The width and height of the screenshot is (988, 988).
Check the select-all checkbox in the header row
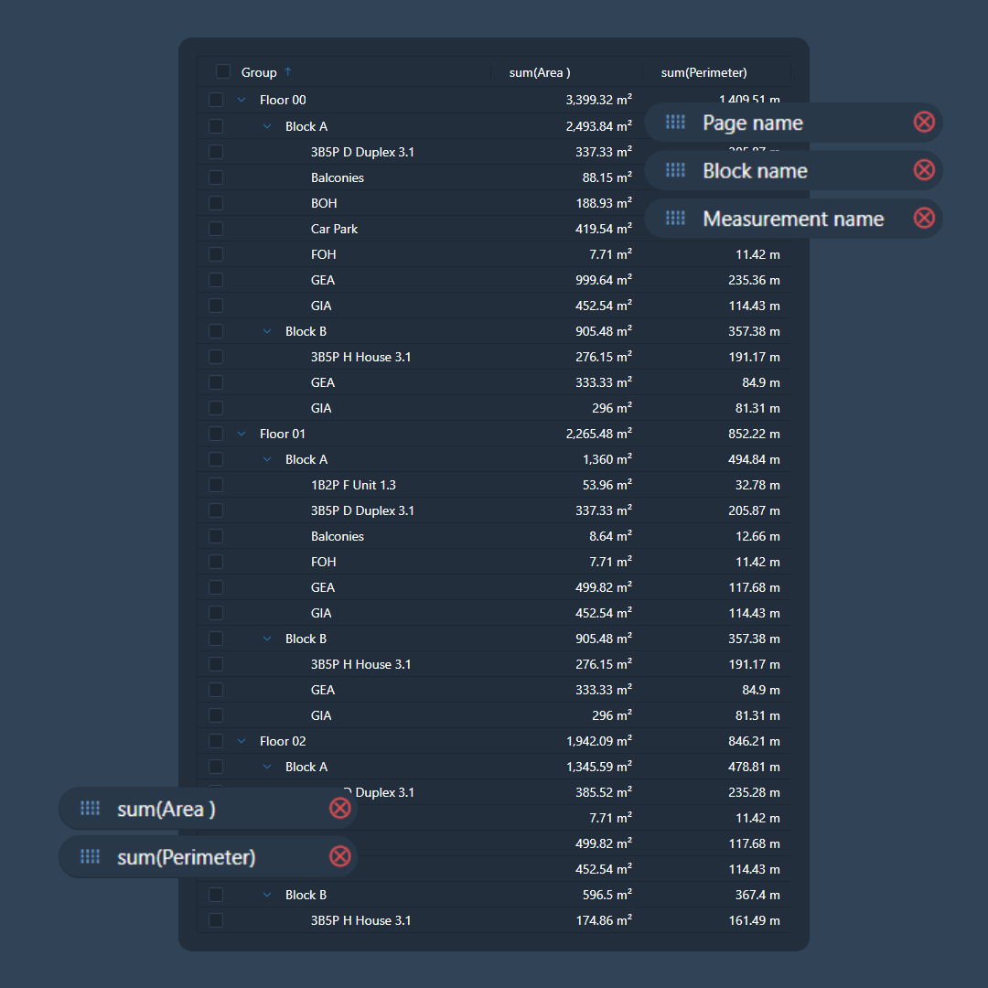click(222, 70)
